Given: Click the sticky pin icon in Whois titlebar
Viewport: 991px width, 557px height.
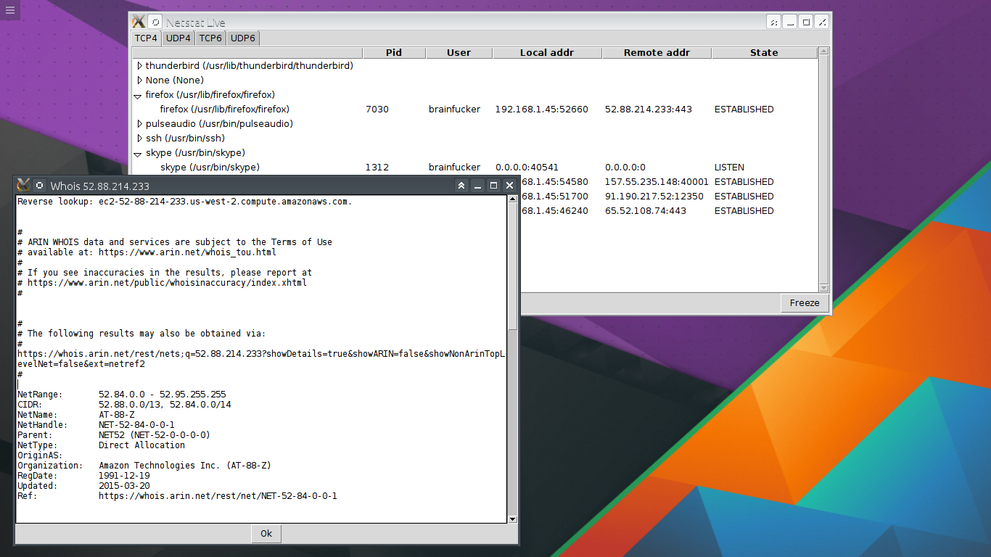Looking at the screenshot, I should (x=40, y=186).
